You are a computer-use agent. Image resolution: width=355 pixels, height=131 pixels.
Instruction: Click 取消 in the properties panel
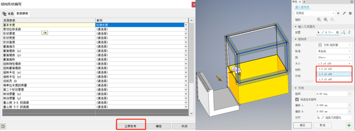pyautogui.click(x=322, y=125)
